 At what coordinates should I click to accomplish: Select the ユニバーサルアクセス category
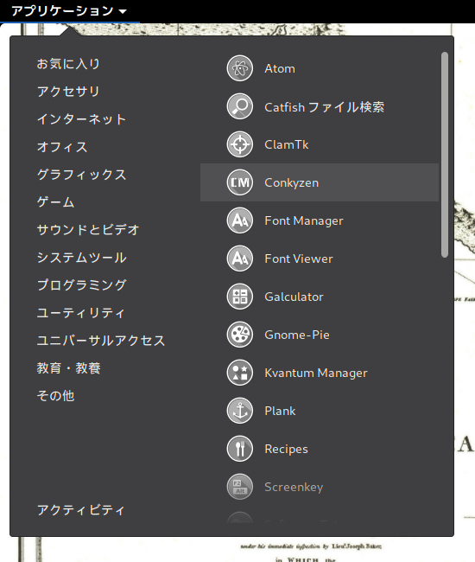coord(101,341)
